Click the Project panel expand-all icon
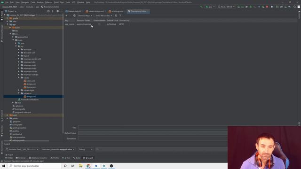Image resolution: width=301 pixels, height=169 pixels. click(53, 11)
